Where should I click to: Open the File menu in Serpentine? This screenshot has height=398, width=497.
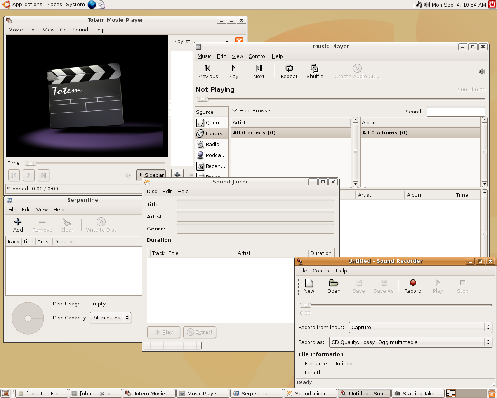pos(12,209)
